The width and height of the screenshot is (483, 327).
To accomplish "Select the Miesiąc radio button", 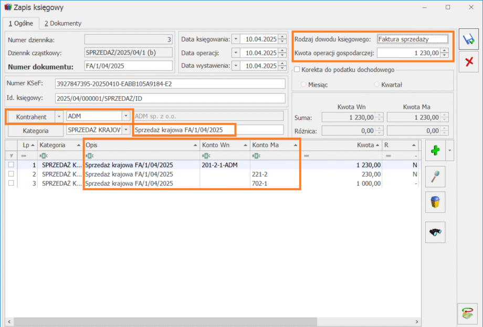I will pos(303,84).
